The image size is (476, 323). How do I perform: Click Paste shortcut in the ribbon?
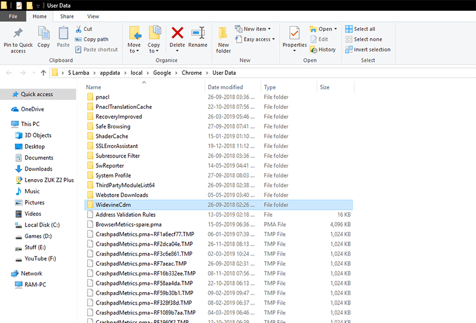pos(96,49)
